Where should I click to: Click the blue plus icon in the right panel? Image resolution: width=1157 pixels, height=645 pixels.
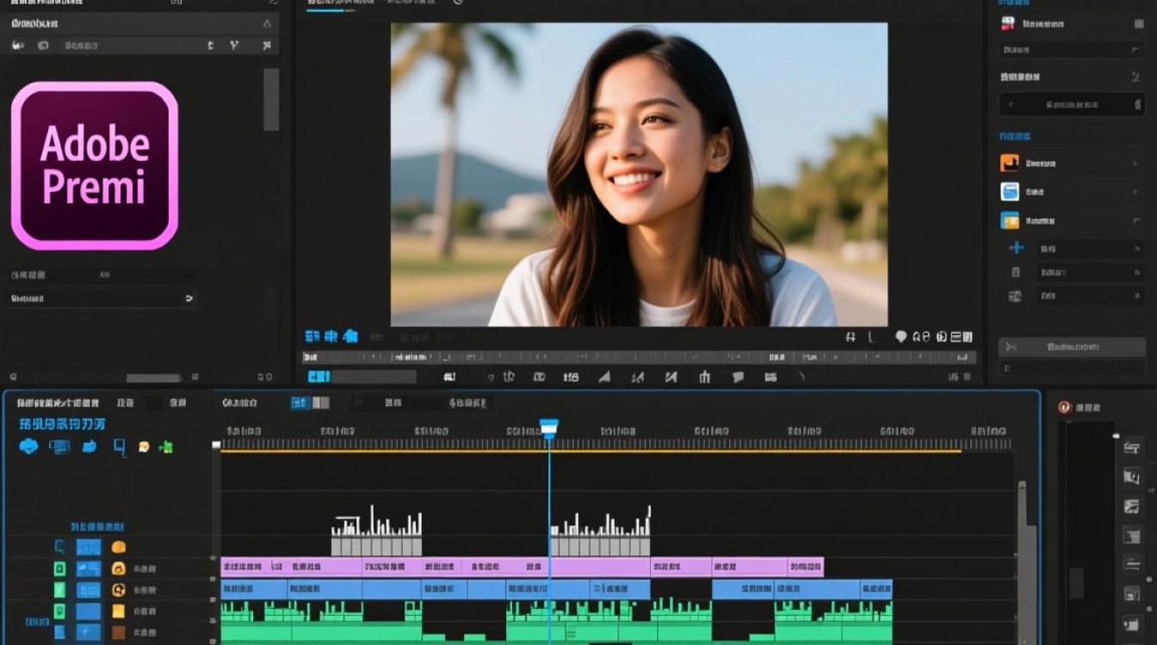click(1016, 248)
